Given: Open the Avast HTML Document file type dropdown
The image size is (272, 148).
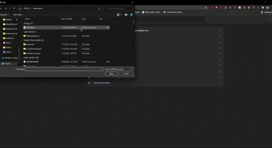Looking at the screenshot, I should [x=118, y=69].
